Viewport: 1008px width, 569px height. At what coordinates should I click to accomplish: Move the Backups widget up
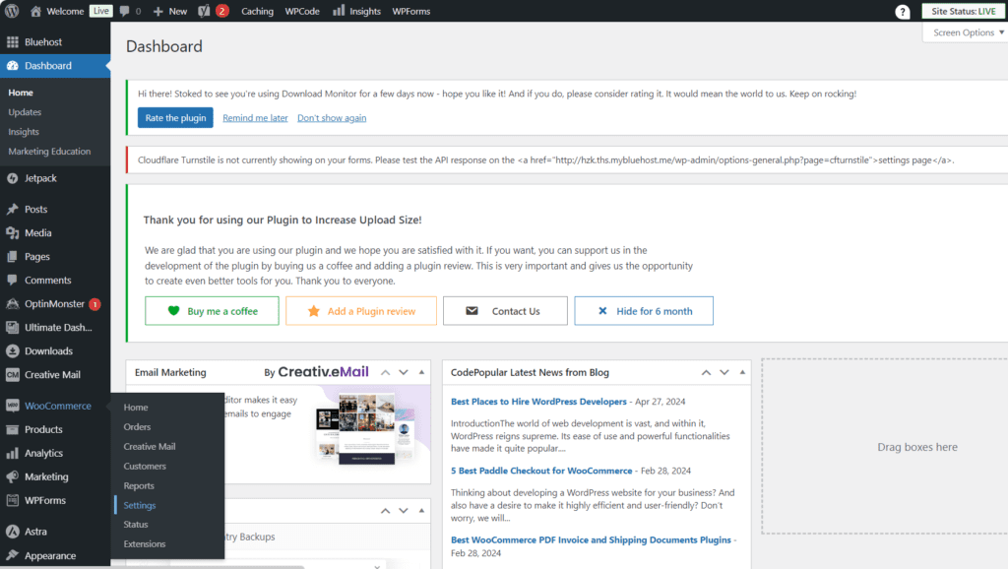[x=385, y=511]
